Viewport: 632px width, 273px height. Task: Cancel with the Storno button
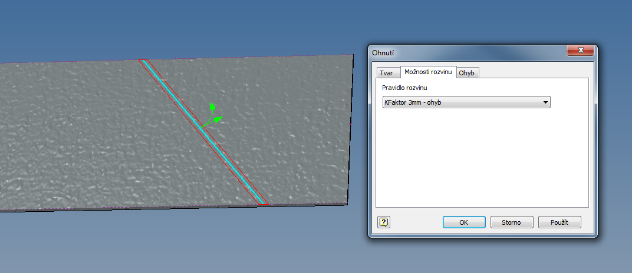[x=511, y=222]
